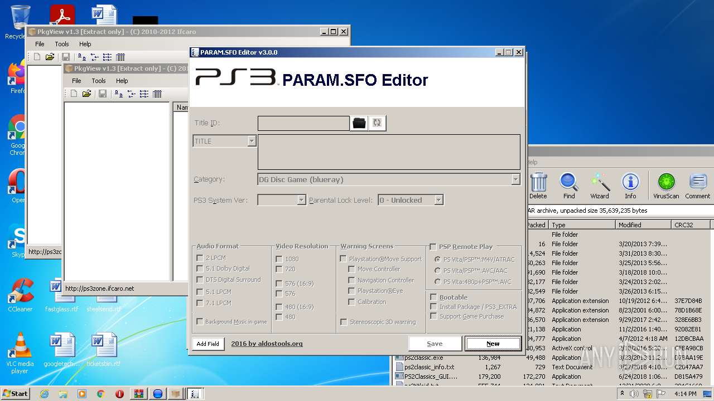Select the ticketsbin.rtf desktop file

[x=103, y=350]
